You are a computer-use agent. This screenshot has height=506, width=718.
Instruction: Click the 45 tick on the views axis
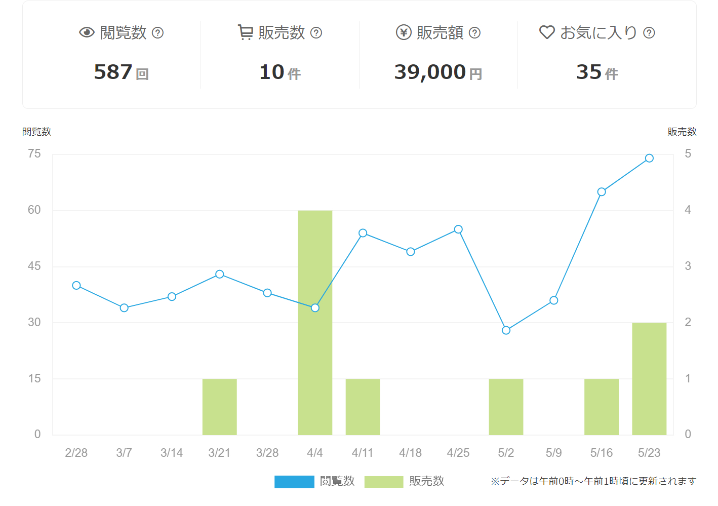(x=34, y=266)
